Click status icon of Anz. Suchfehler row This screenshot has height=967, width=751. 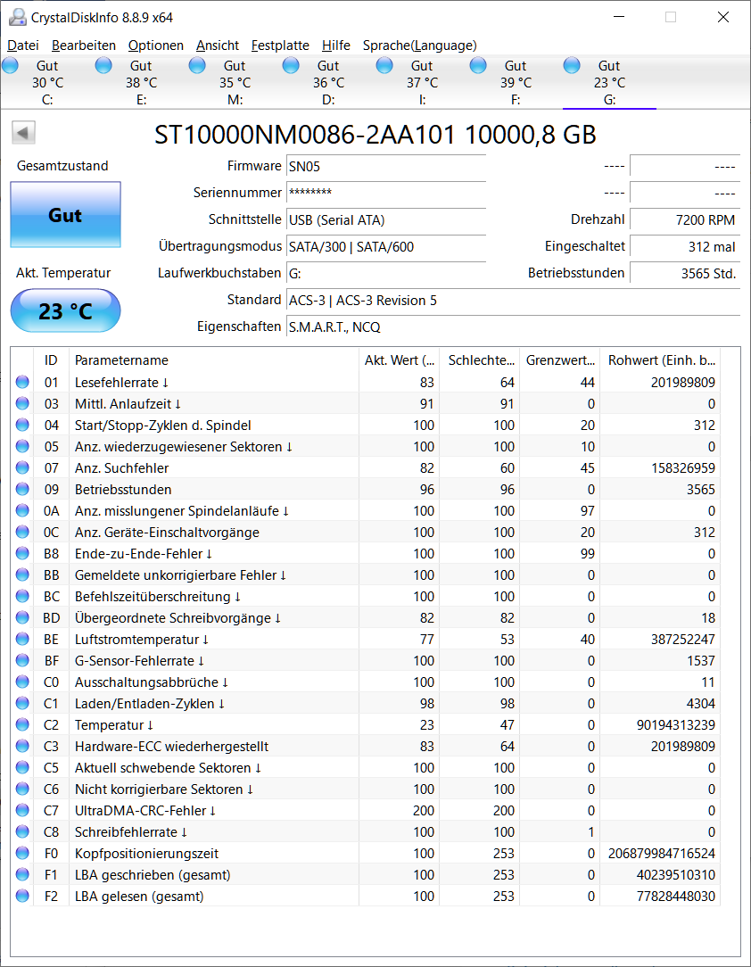(x=23, y=467)
